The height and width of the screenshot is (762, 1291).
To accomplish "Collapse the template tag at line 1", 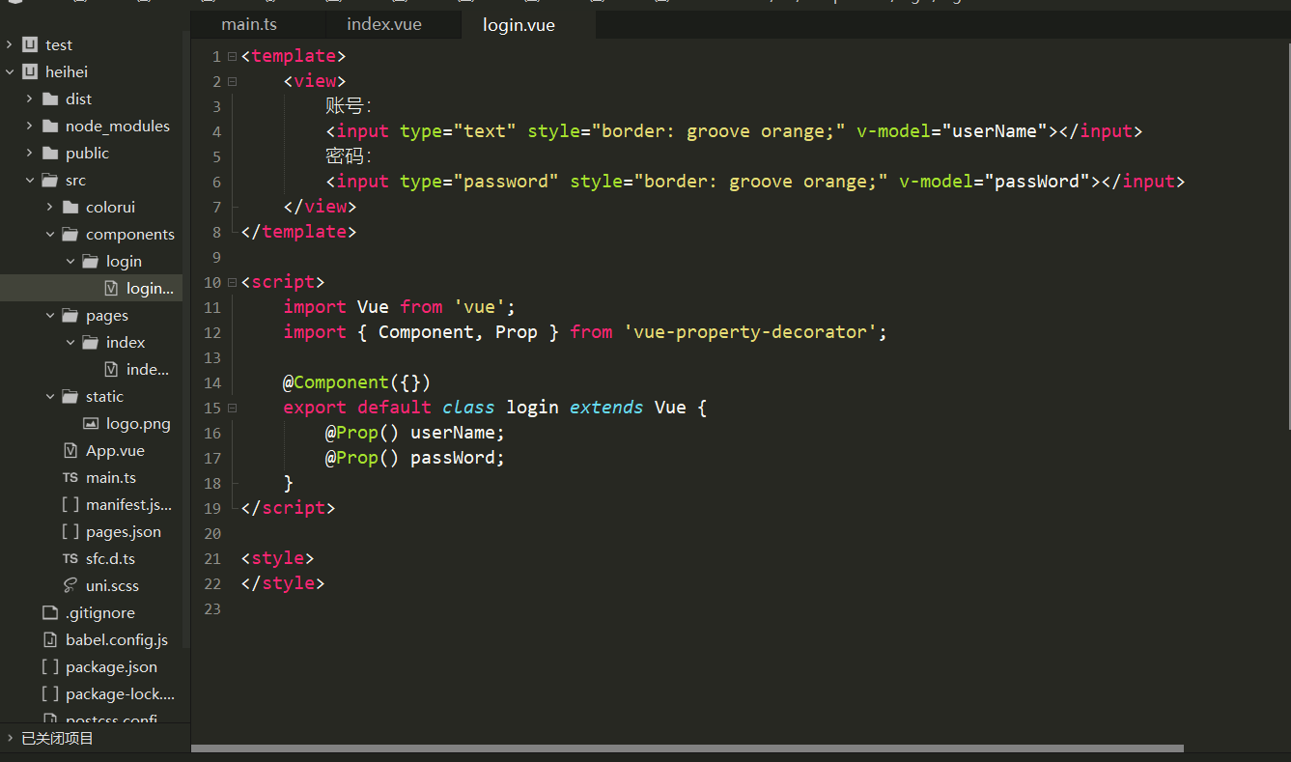I will 232,57.
